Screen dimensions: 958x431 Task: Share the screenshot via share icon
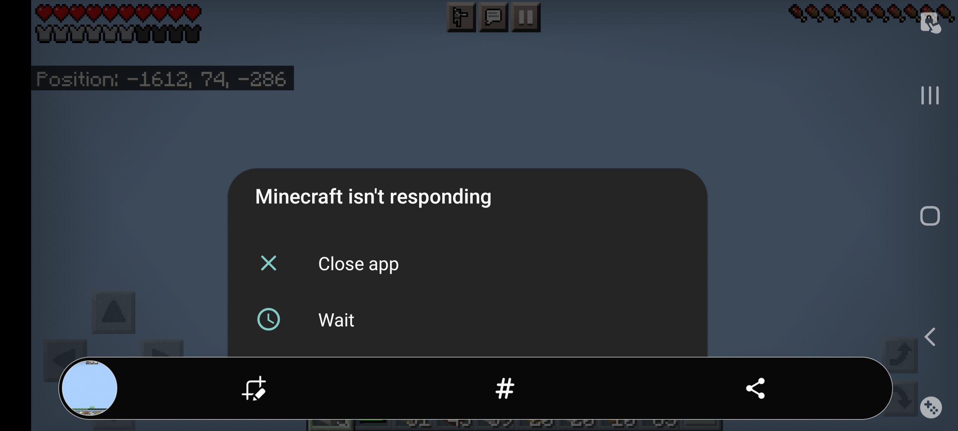[755, 388]
